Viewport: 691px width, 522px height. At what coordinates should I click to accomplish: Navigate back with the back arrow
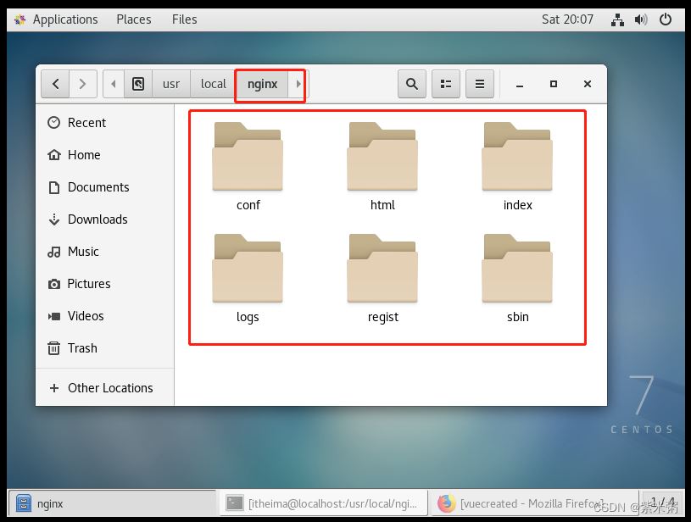[x=55, y=84]
